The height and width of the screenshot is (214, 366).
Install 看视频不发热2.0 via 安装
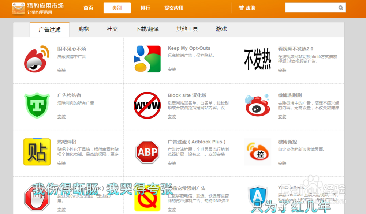click(x=282, y=70)
